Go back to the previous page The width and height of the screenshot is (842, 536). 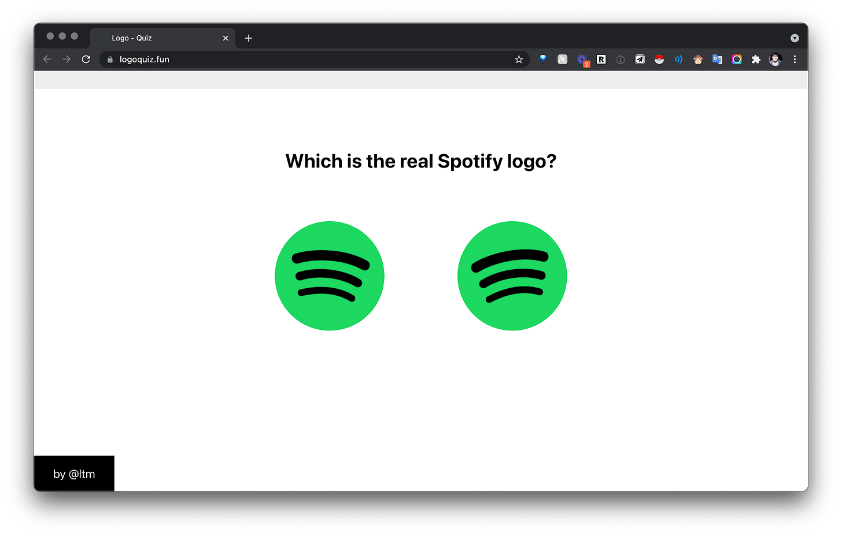tap(47, 59)
